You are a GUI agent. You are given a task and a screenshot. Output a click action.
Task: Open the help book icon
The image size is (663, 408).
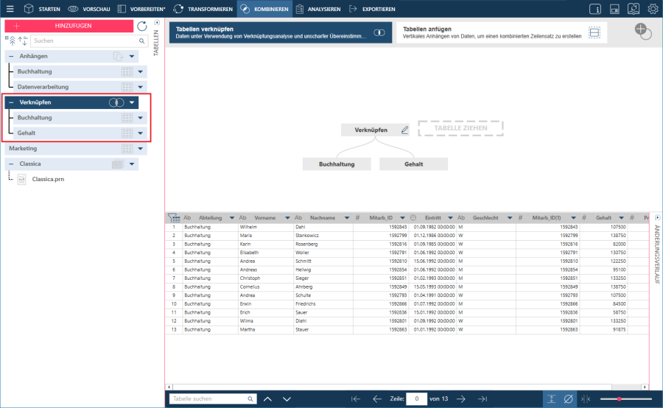634,9
